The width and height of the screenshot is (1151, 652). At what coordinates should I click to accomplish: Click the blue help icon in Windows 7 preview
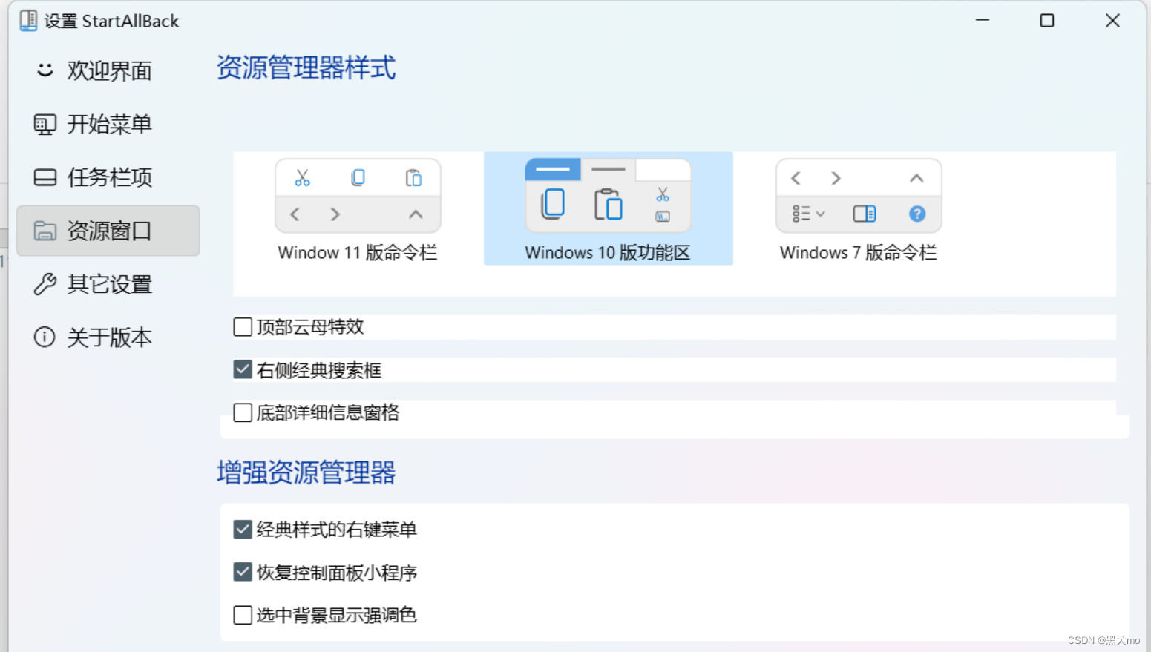[916, 214]
